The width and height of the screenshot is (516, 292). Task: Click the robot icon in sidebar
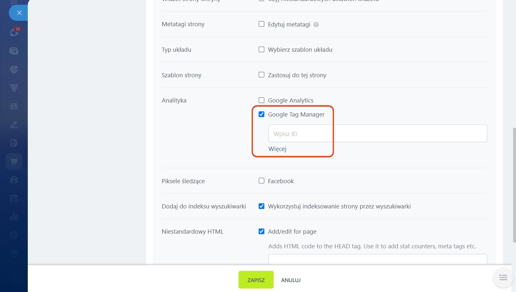tap(14, 106)
